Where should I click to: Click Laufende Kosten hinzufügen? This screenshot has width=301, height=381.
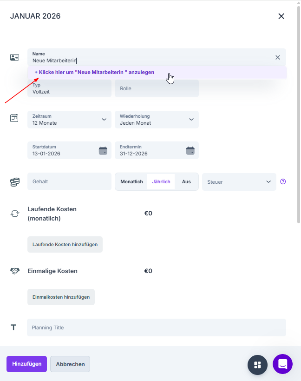65,244
